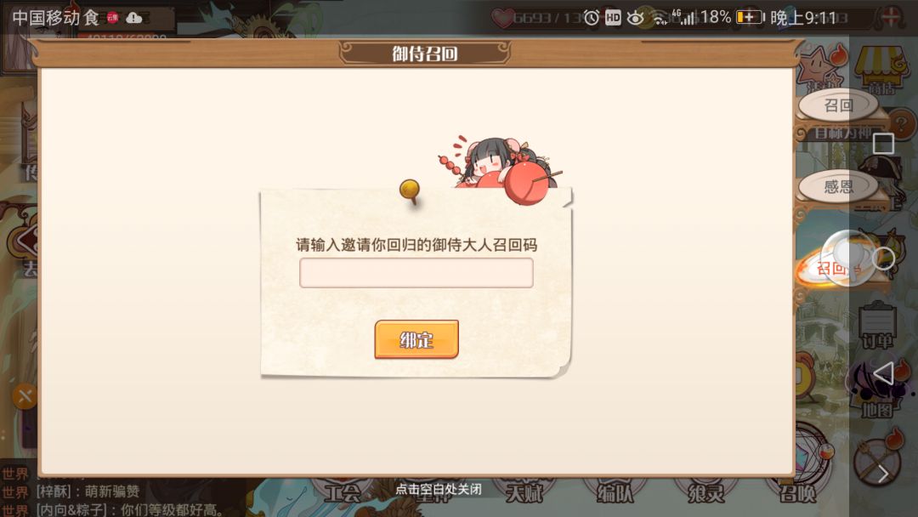This screenshot has width=918, height=517.
Task: Expand the right arrow chevron at bottom right
Action: click(x=883, y=474)
